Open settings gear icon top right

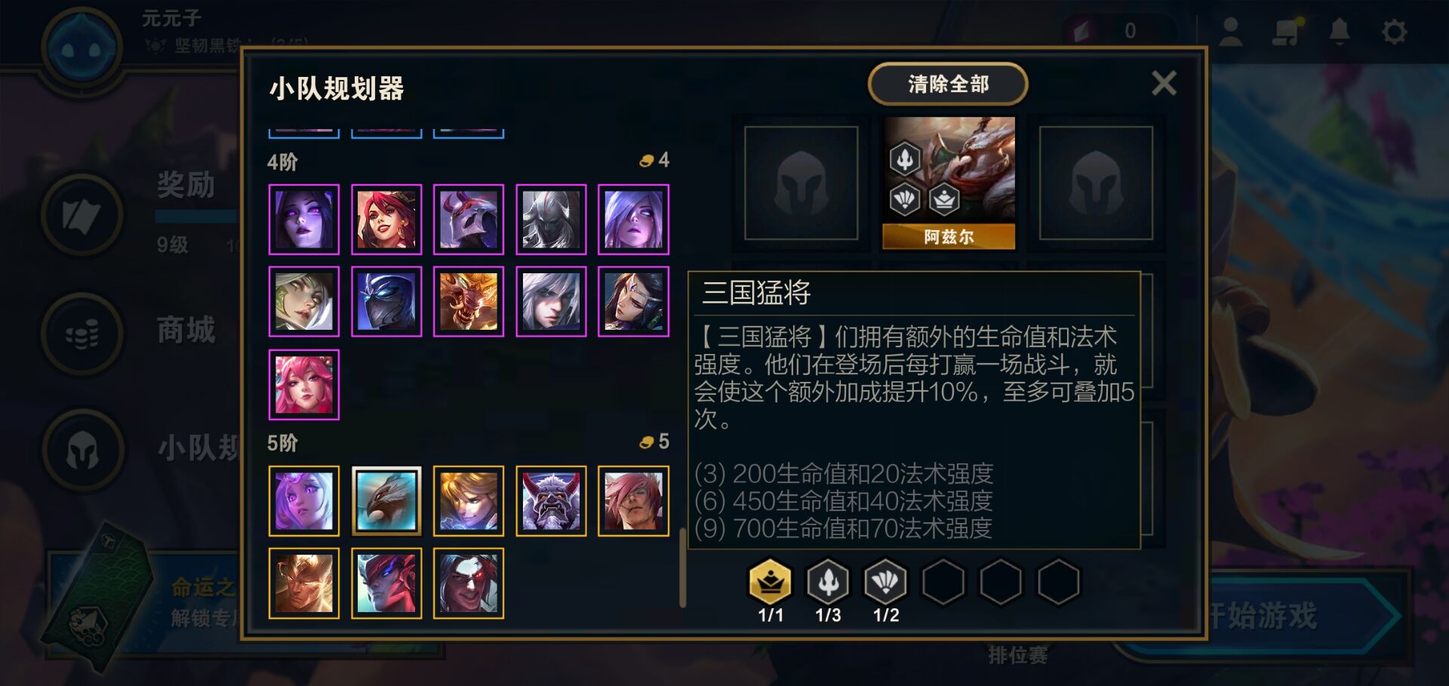tap(1394, 32)
